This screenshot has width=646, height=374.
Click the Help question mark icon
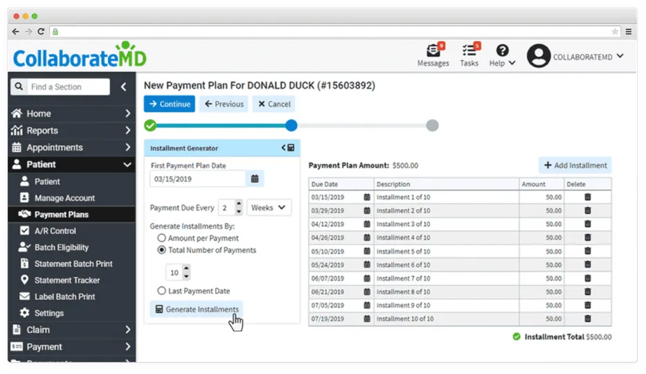coord(502,51)
